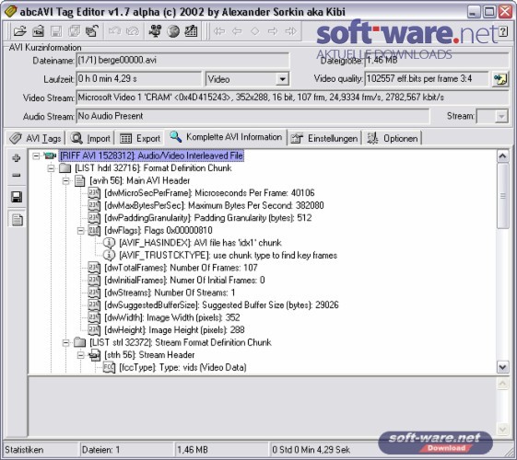Screen dimensions: 517x460
Task: Click the FCC icon beside fccType
Action: tap(109, 367)
